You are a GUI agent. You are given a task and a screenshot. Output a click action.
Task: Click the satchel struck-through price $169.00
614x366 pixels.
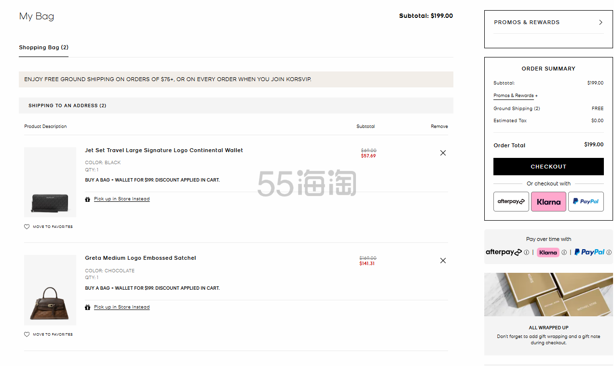pos(368,258)
